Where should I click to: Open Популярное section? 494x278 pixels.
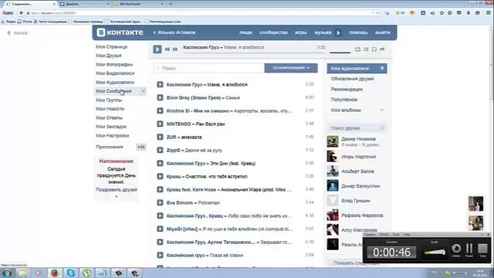(344, 100)
